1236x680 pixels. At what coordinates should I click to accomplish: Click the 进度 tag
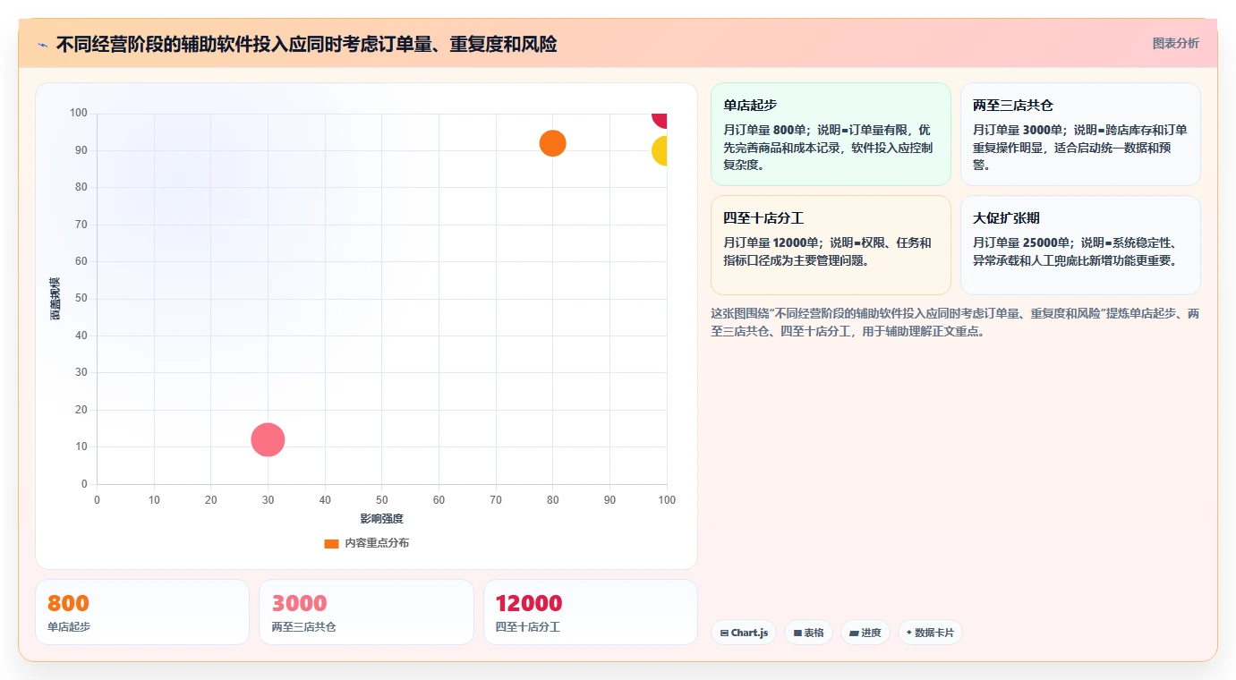[865, 633]
